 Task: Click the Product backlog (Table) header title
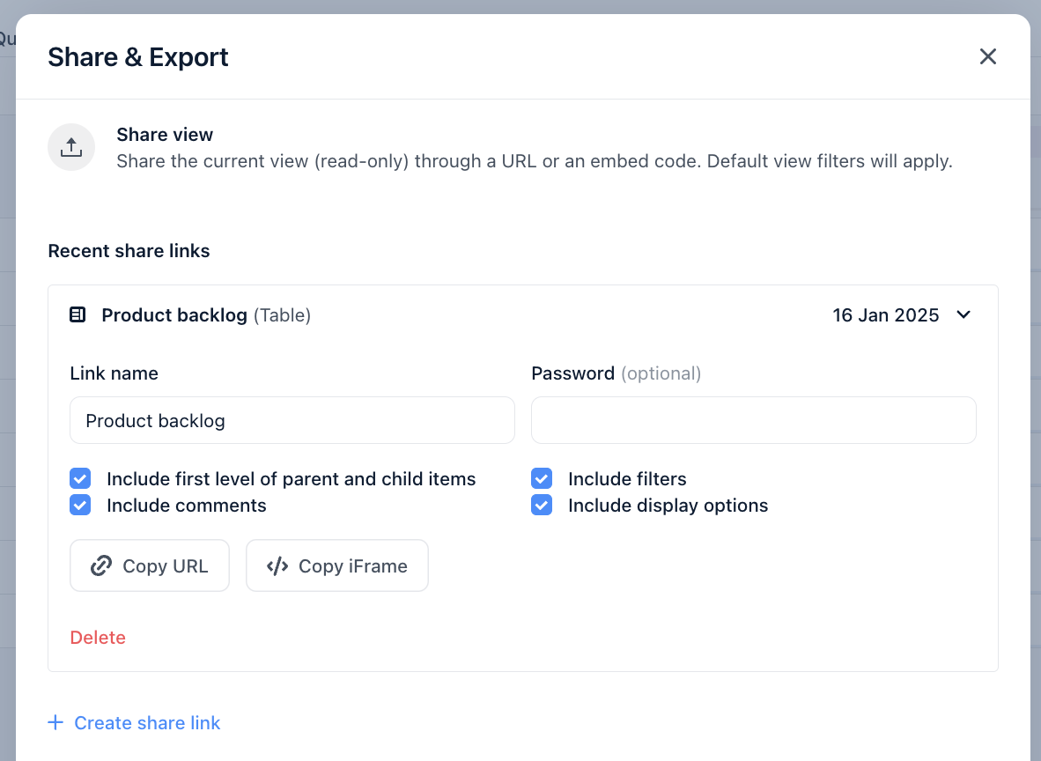[x=206, y=314]
